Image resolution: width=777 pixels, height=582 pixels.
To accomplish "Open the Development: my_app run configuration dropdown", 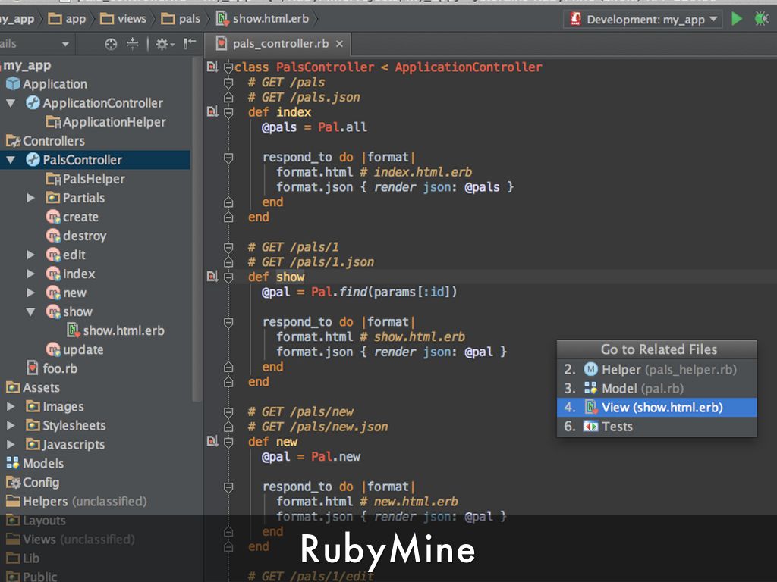I will pyautogui.click(x=642, y=20).
